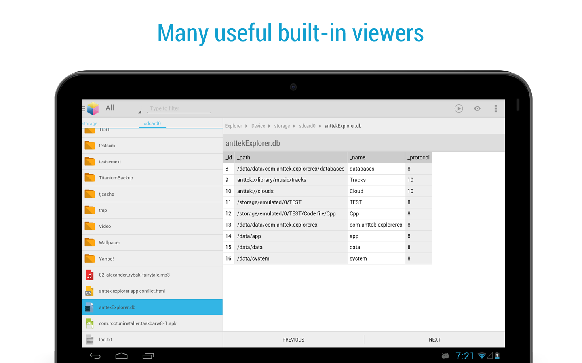
Task: Go to Explorer breadcrumb root
Action: point(233,126)
